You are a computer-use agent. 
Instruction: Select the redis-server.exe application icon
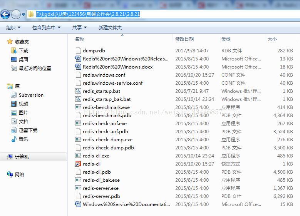[x=78, y=188]
